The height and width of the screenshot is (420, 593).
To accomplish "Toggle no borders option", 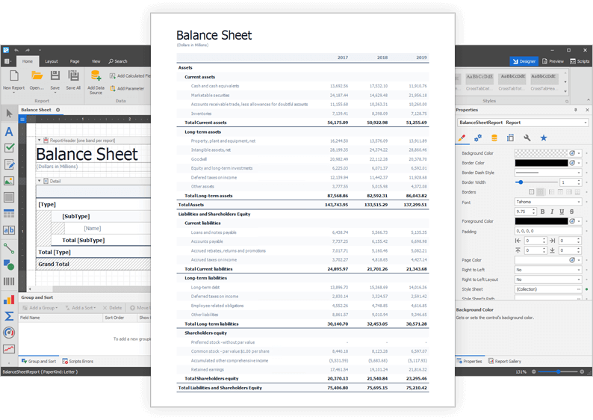I will (x=541, y=192).
